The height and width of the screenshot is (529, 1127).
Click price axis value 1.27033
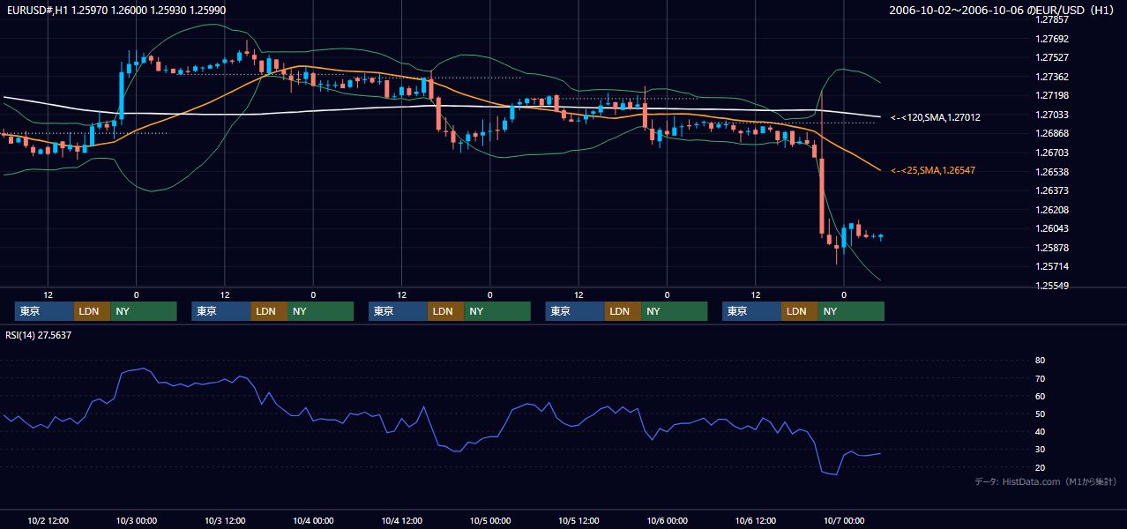[x=1051, y=115]
